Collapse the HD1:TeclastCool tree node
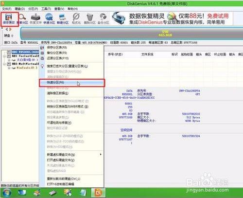 5,56
